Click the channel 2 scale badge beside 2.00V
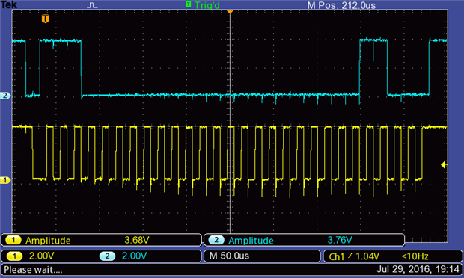The width and height of the screenshot is (464, 278). [x=108, y=256]
